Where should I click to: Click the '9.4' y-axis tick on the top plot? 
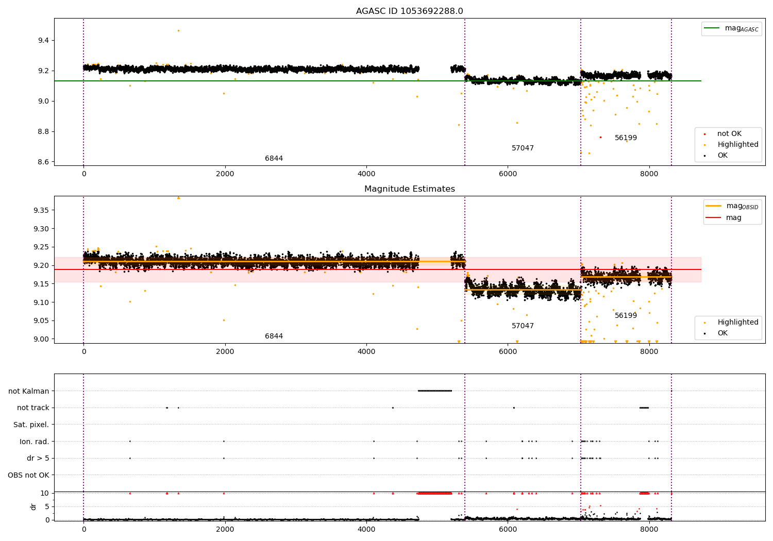click(43, 41)
